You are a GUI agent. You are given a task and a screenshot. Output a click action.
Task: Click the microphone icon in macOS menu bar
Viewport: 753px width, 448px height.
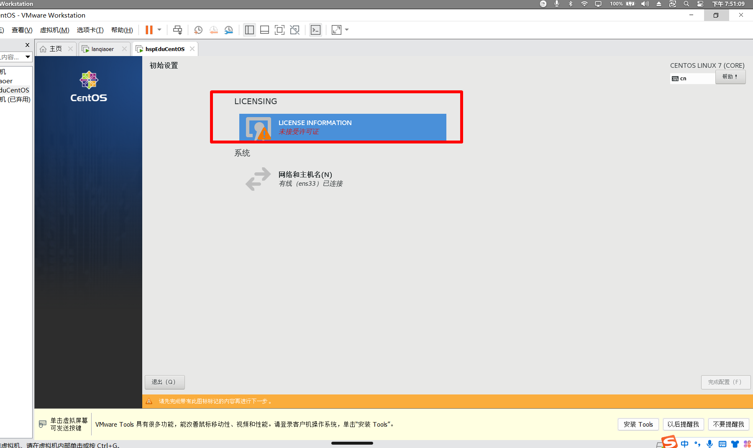click(x=557, y=4)
